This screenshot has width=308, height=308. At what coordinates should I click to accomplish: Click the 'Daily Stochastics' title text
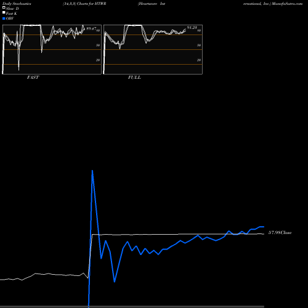click(x=17, y=4)
